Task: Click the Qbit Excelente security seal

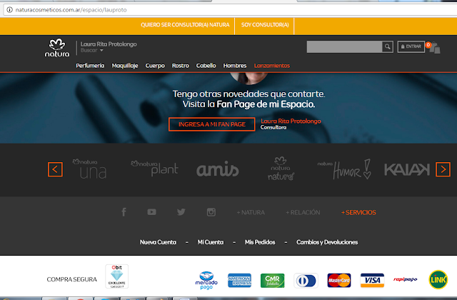Action: (x=117, y=276)
